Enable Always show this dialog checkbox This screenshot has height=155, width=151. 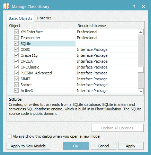point(10,136)
